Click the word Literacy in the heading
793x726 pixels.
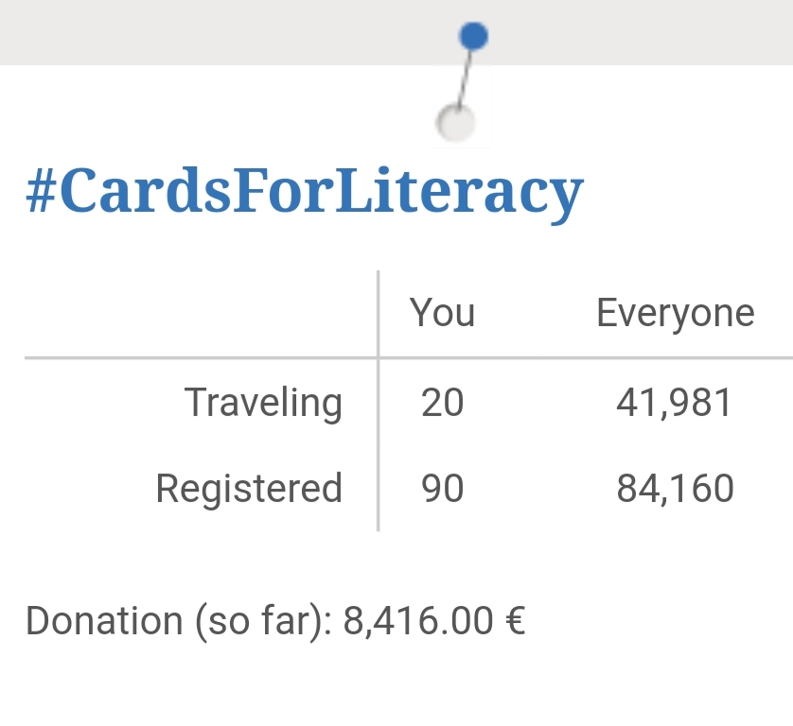460,194
